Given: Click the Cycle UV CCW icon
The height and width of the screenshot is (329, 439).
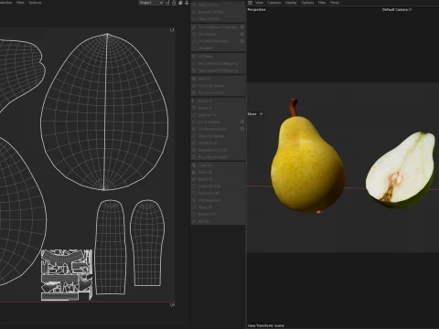Looking at the screenshot, I should 194,186.
